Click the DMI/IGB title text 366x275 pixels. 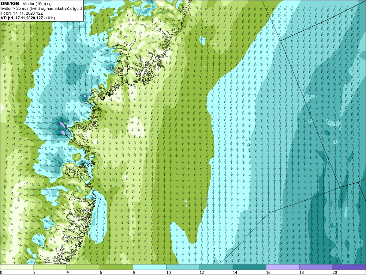(10, 4)
